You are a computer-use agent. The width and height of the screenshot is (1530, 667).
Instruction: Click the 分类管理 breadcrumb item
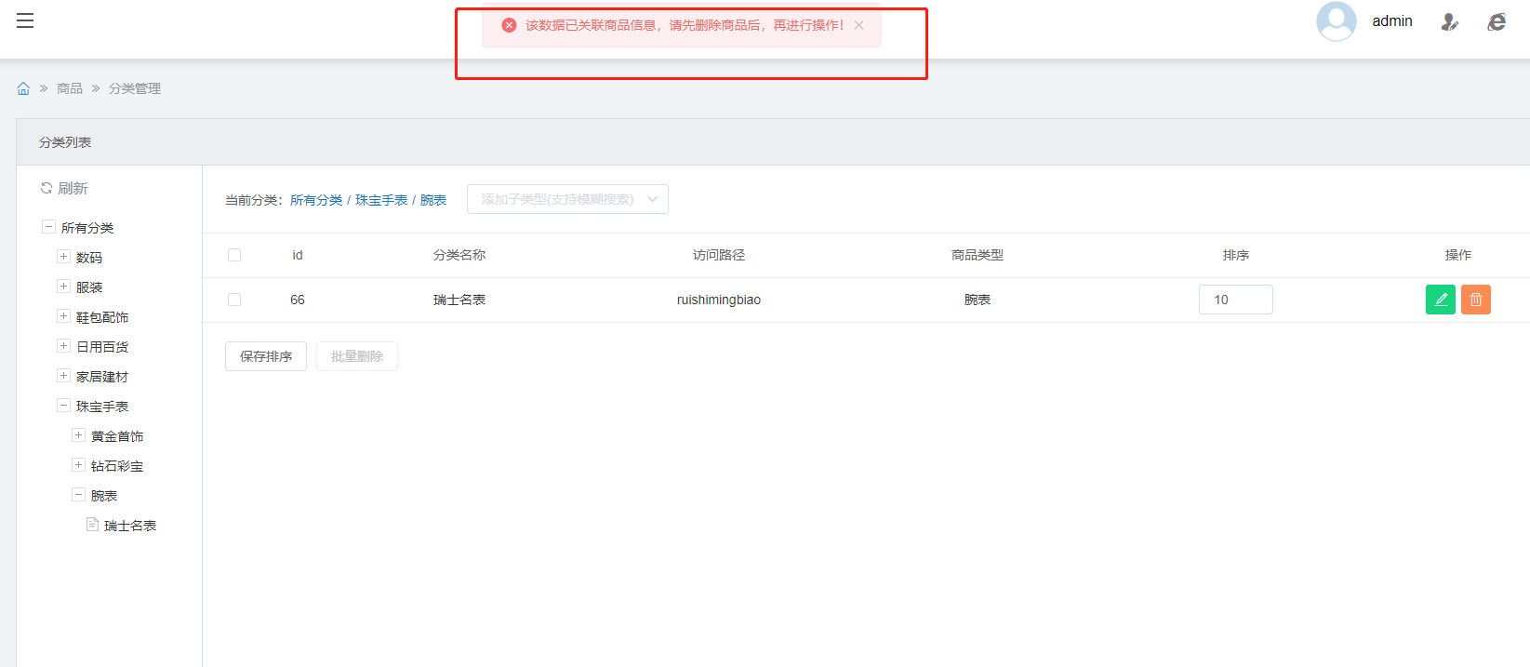click(x=135, y=88)
